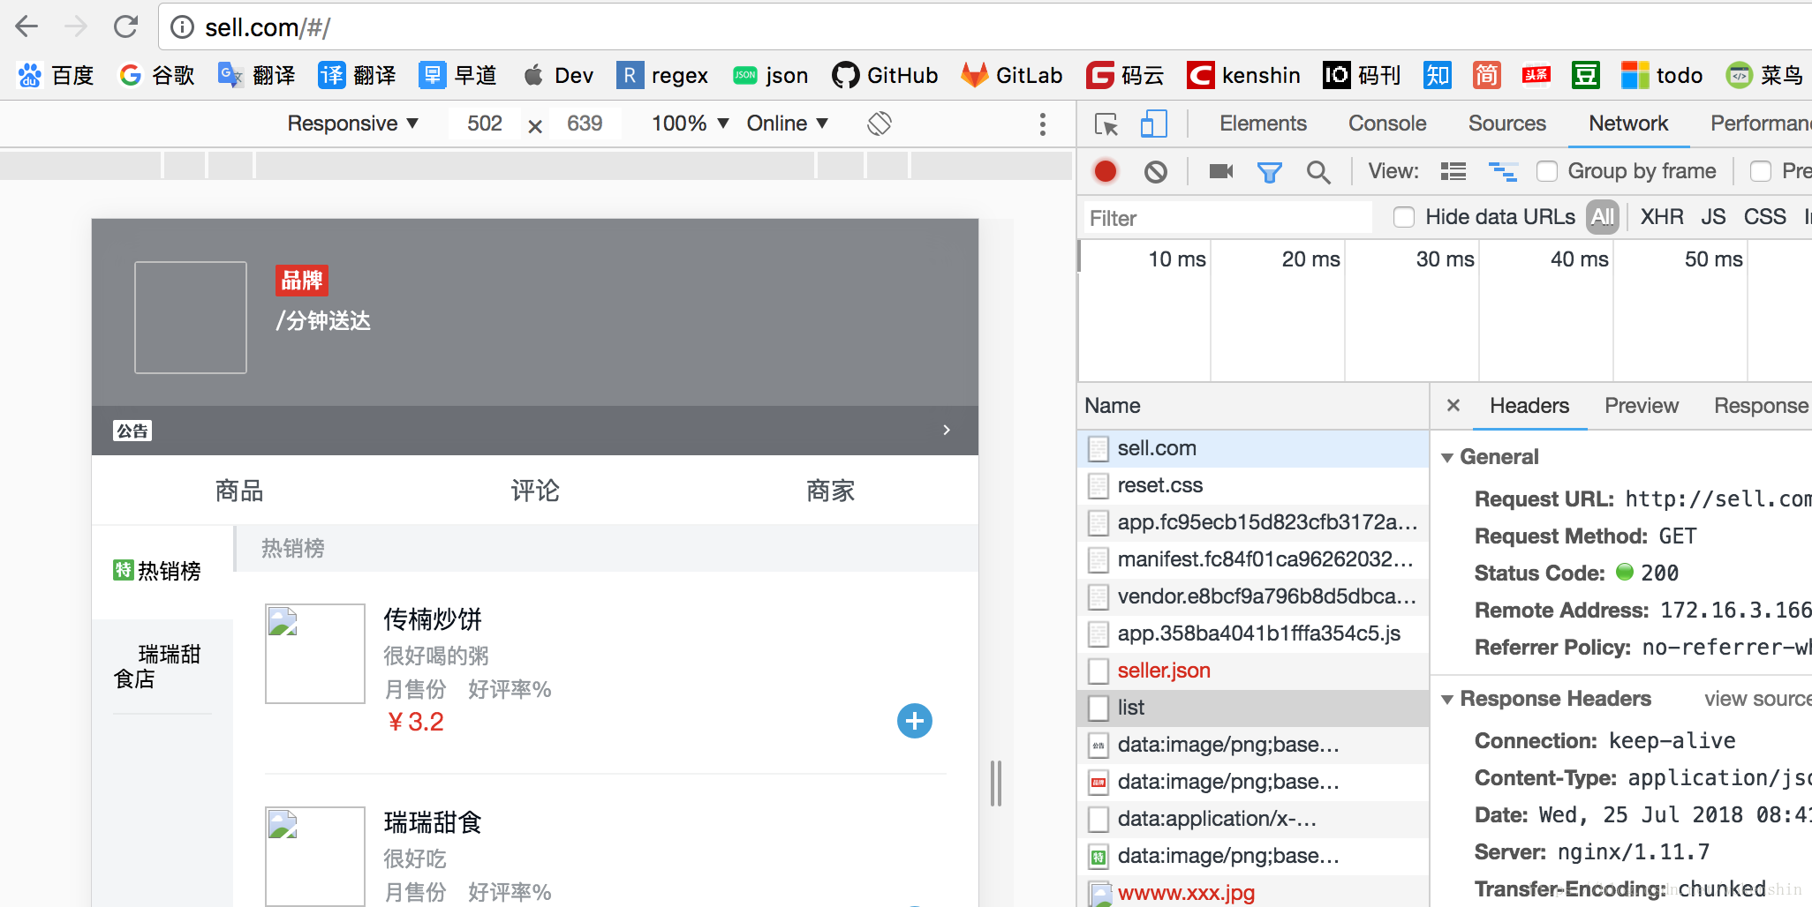Screen dimensions: 1812x907
Task: Toggle the Preserve log checkbox
Action: (1761, 171)
